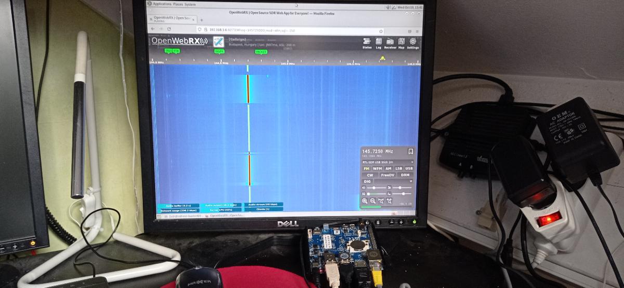Select AM demodulator mode
The image size is (624, 288).
point(388,168)
